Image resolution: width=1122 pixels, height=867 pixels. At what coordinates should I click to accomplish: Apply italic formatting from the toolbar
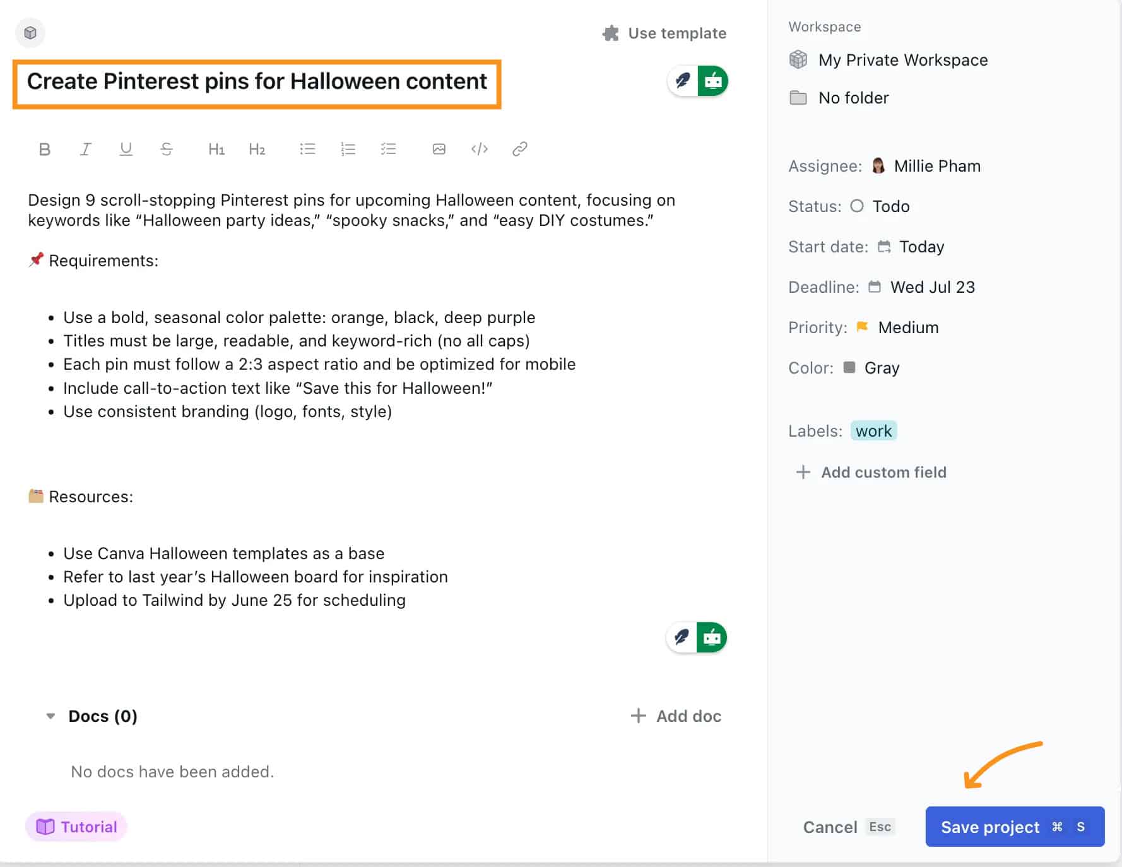point(85,150)
